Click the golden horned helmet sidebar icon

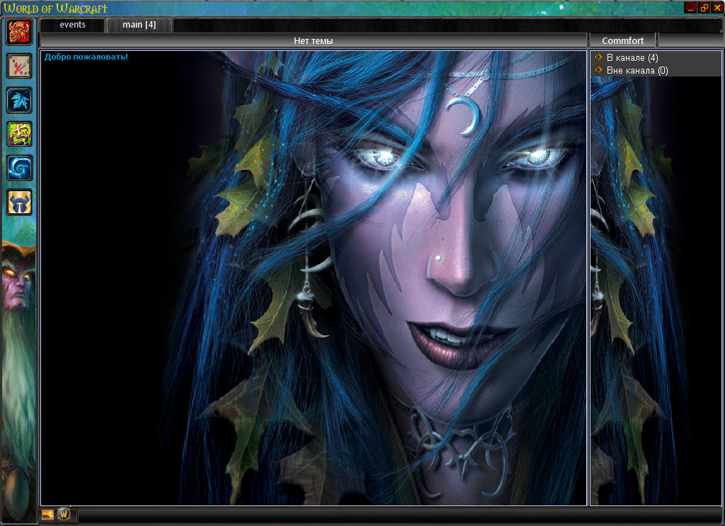pos(19,202)
